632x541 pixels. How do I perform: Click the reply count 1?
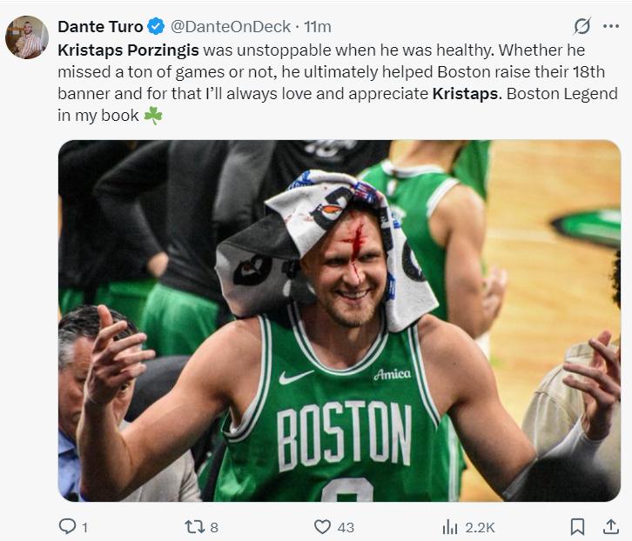pos(84,527)
